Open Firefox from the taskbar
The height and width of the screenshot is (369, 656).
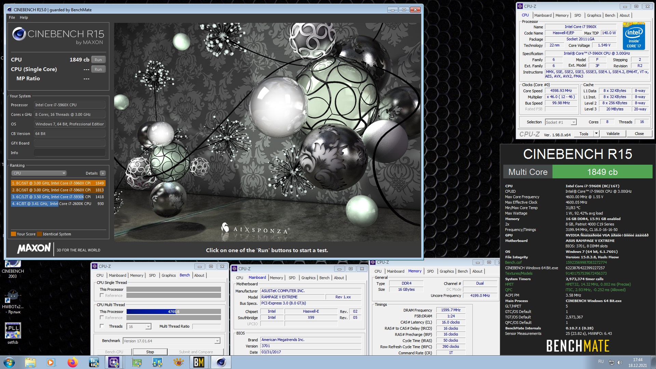point(72,362)
